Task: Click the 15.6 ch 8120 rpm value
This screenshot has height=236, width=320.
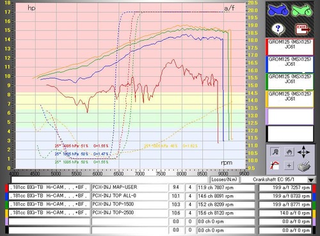Action: [226, 213]
